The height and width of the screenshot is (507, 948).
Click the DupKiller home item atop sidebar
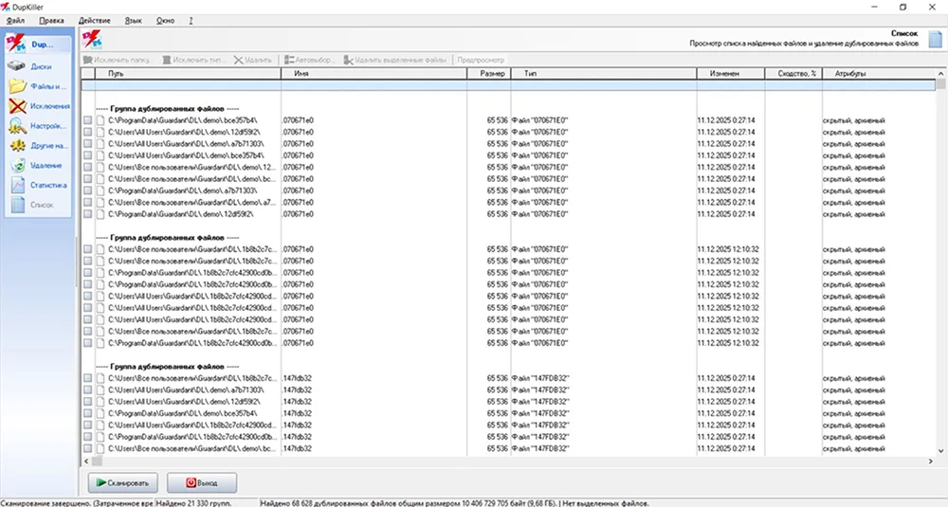point(38,44)
